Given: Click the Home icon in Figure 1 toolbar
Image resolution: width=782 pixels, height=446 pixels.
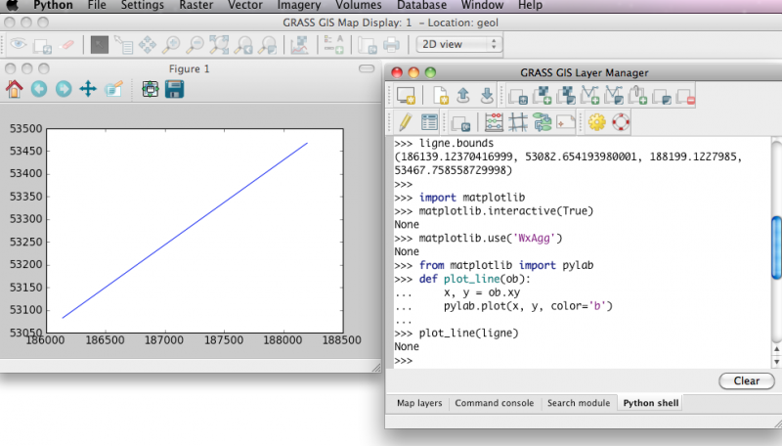Looking at the screenshot, I should point(15,89).
